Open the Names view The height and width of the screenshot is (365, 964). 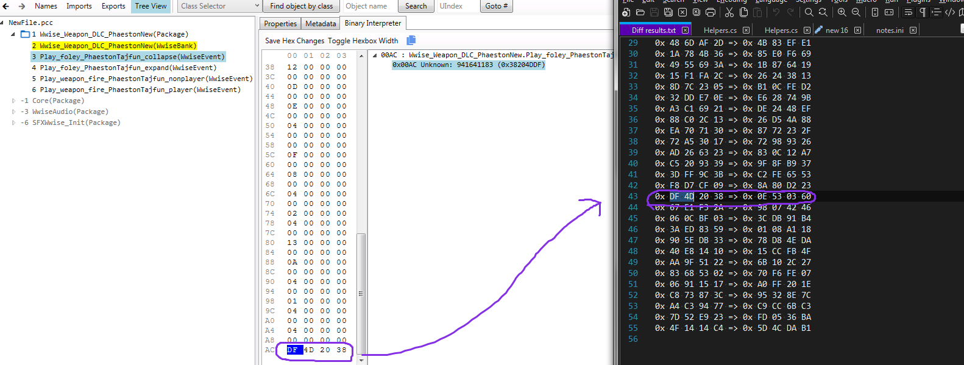(46, 6)
